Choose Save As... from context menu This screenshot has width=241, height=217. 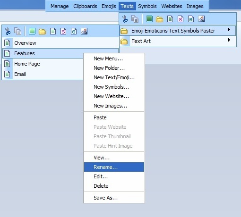[114, 198]
